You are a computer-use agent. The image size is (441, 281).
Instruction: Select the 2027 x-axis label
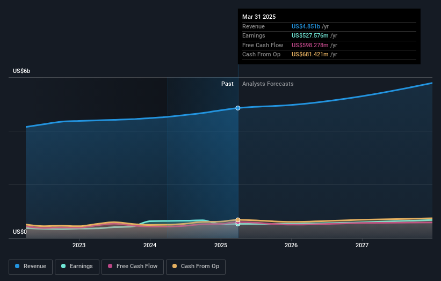click(x=362, y=245)
